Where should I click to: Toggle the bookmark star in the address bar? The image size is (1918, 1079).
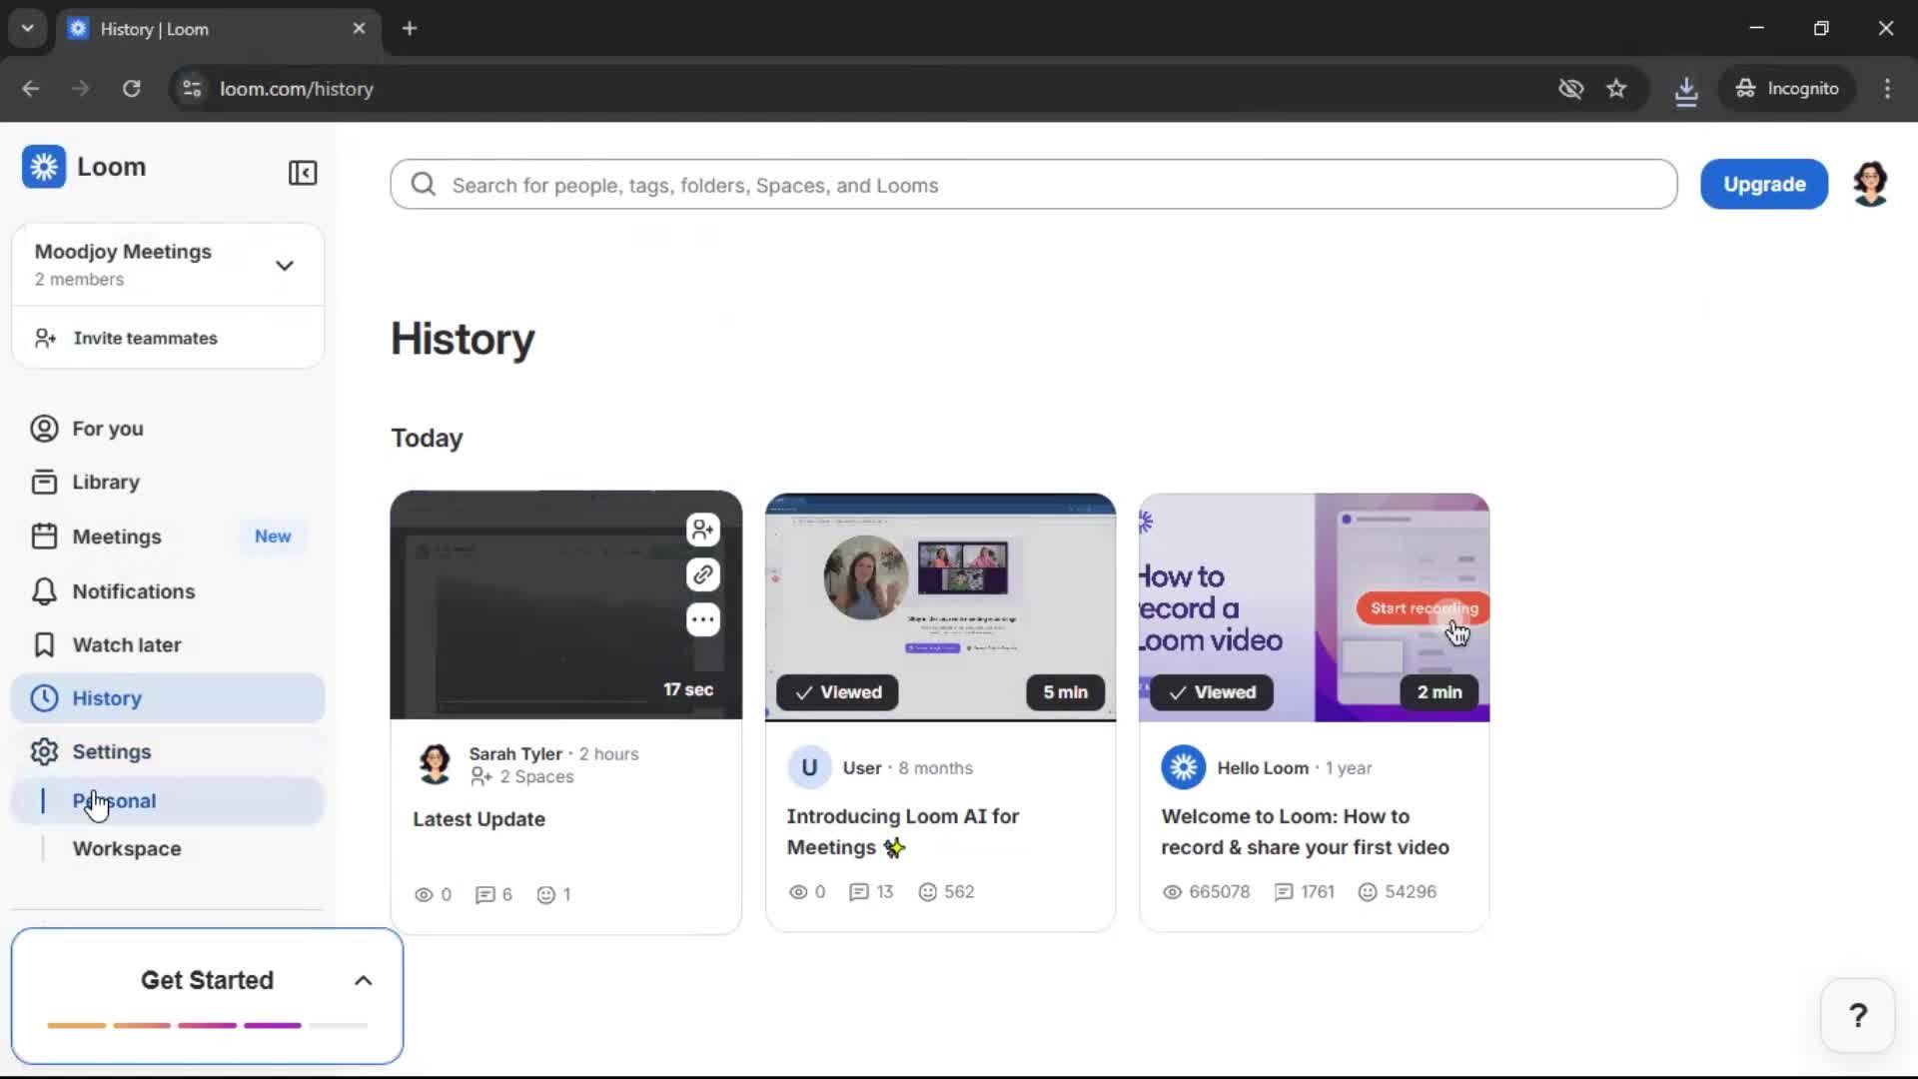tap(1617, 88)
